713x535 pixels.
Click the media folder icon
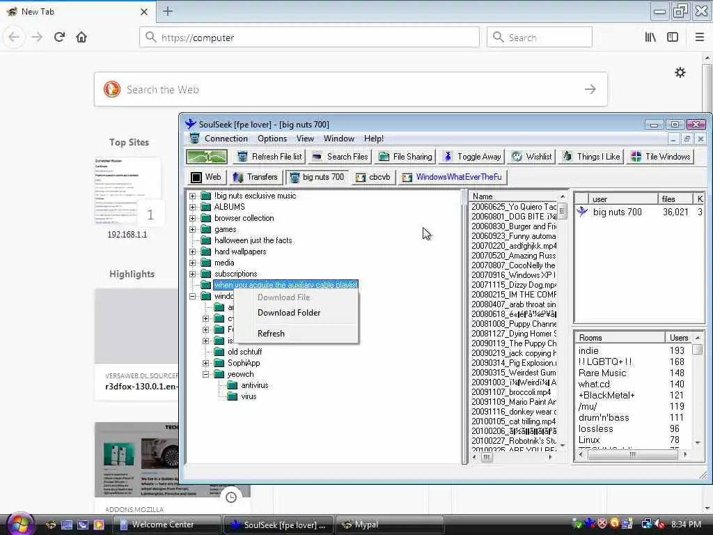coord(206,263)
